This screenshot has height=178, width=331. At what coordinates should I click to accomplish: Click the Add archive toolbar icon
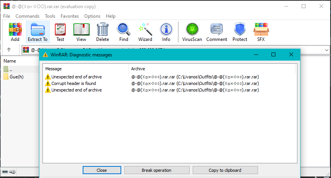click(x=15, y=32)
